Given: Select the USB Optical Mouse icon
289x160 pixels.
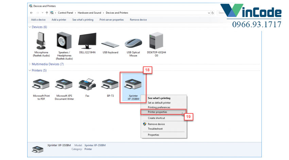Looking at the screenshot, I should click(x=133, y=42).
